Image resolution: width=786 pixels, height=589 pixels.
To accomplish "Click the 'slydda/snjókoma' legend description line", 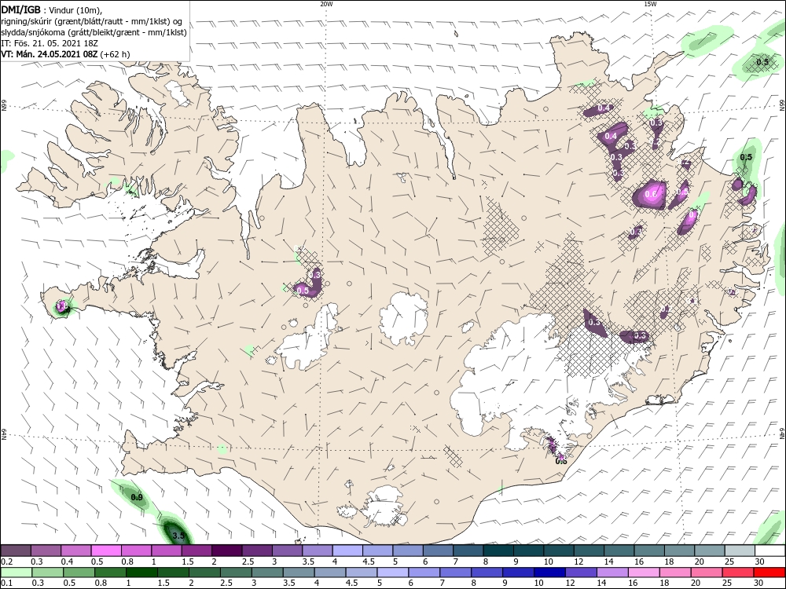I will [94, 31].
